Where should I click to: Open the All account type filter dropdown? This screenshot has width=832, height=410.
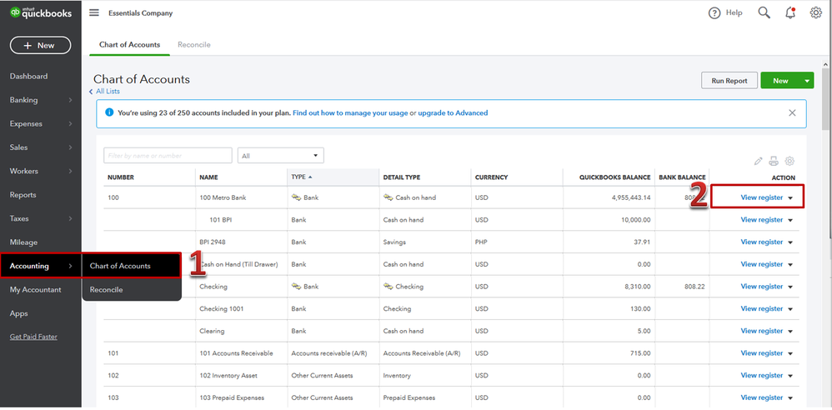281,155
